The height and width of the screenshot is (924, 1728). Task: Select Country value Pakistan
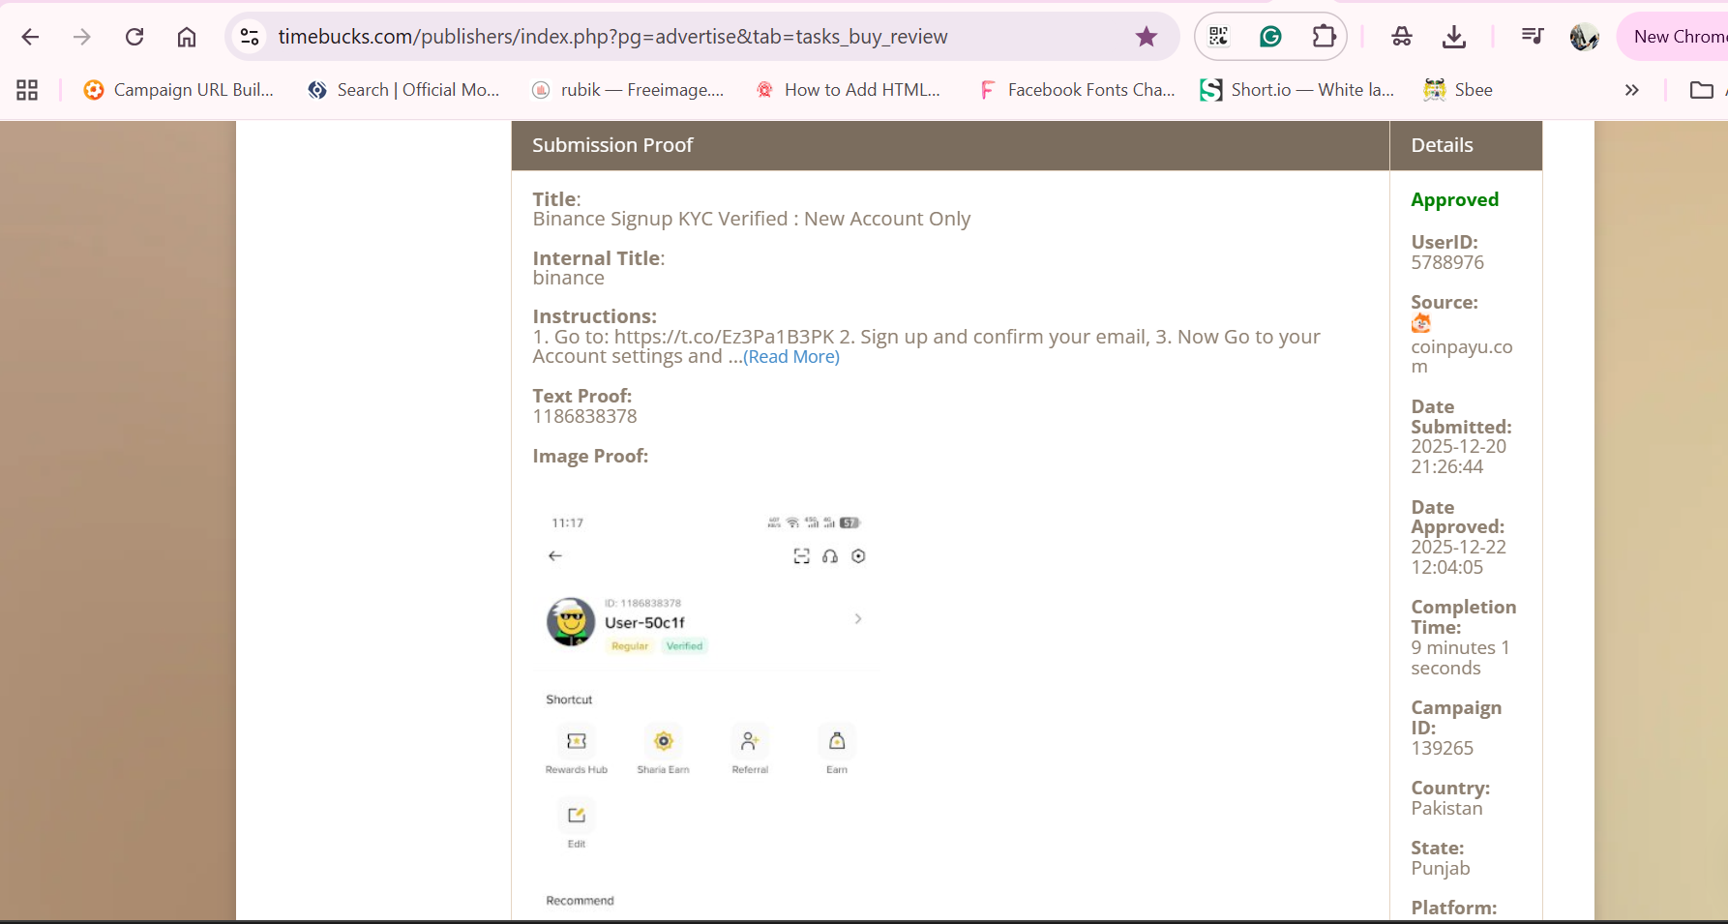click(x=1446, y=808)
